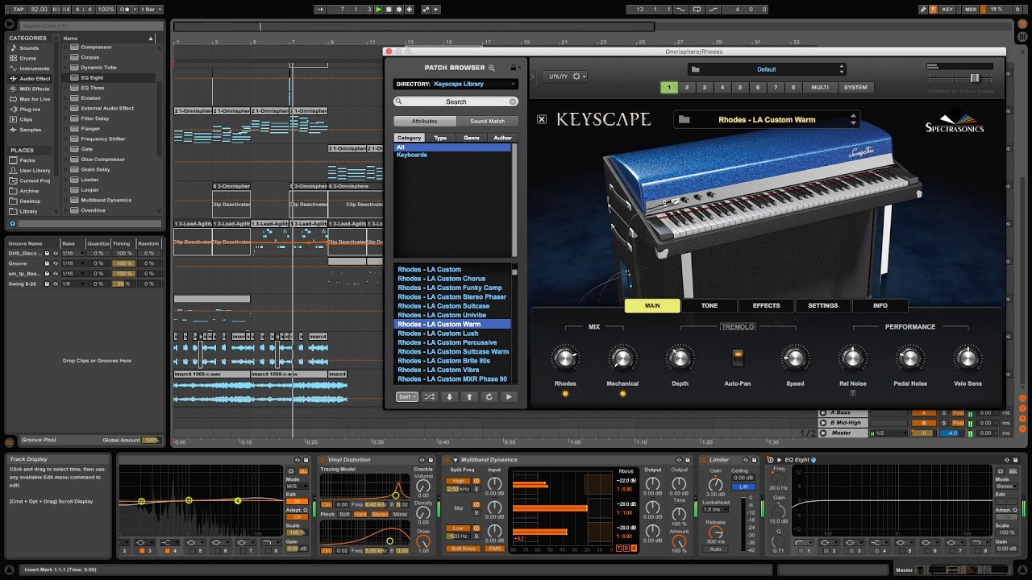1032x580 pixels.
Task: Open the Keyscape Library directory dropdown
Action: pyautogui.click(x=456, y=84)
